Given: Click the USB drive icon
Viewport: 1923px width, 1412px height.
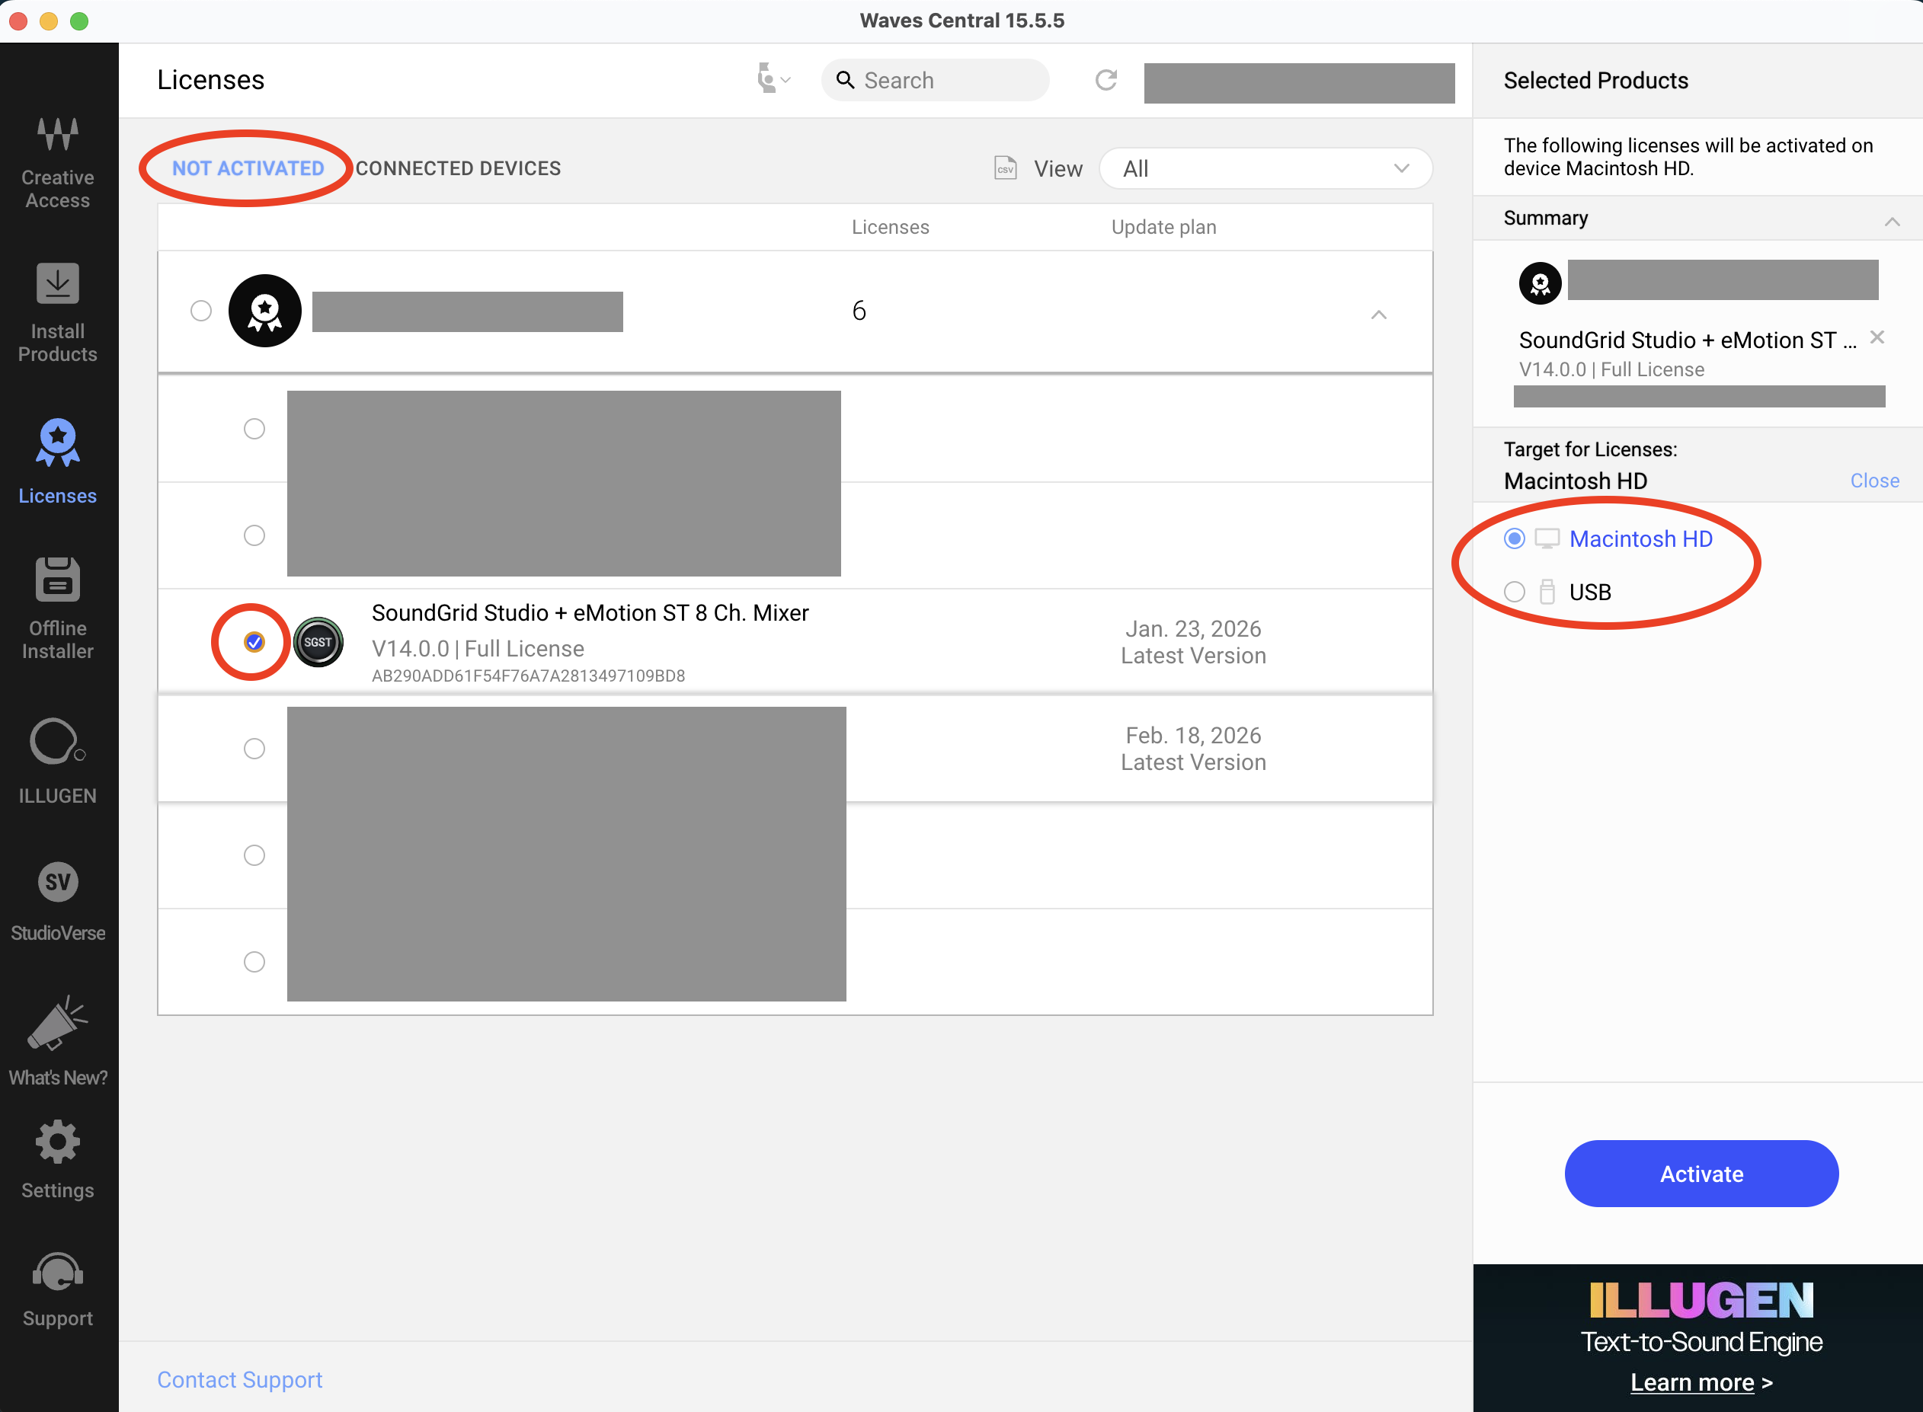Looking at the screenshot, I should point(1547,592).
